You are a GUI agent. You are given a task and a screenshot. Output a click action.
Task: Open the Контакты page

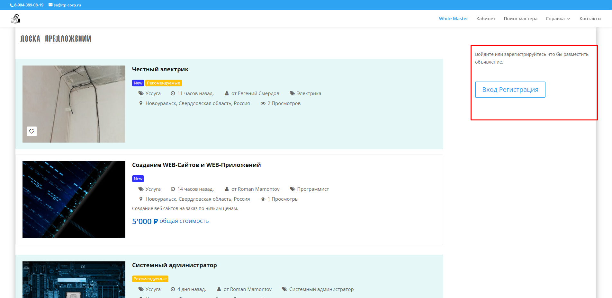tap(590, 19)
